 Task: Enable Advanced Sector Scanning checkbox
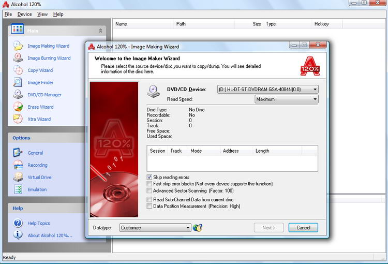(x=150, y=190)
